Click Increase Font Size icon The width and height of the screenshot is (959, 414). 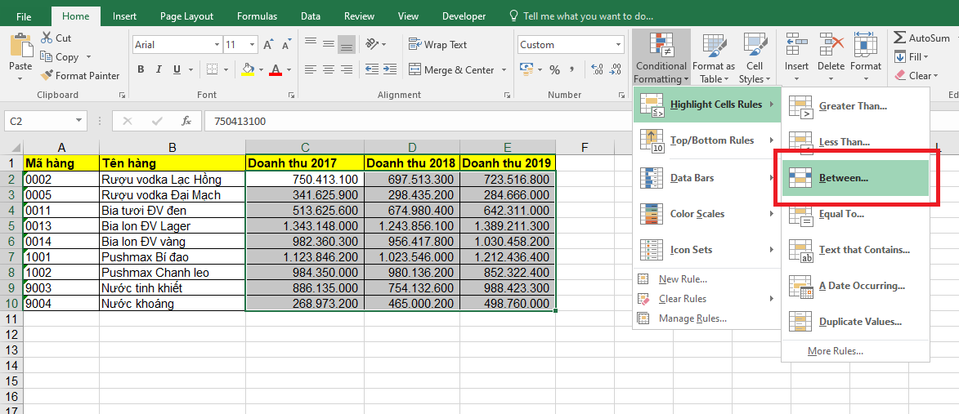(x=269, y=45)
